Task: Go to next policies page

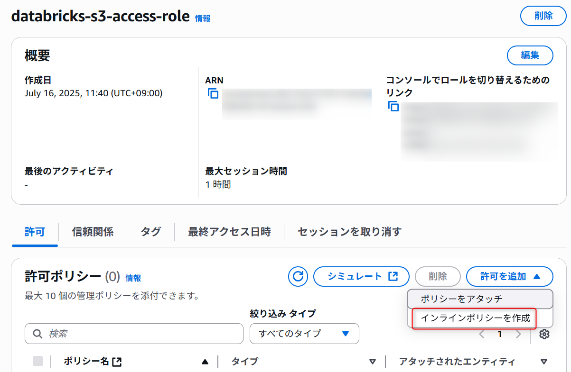Action: coord(518,334)
